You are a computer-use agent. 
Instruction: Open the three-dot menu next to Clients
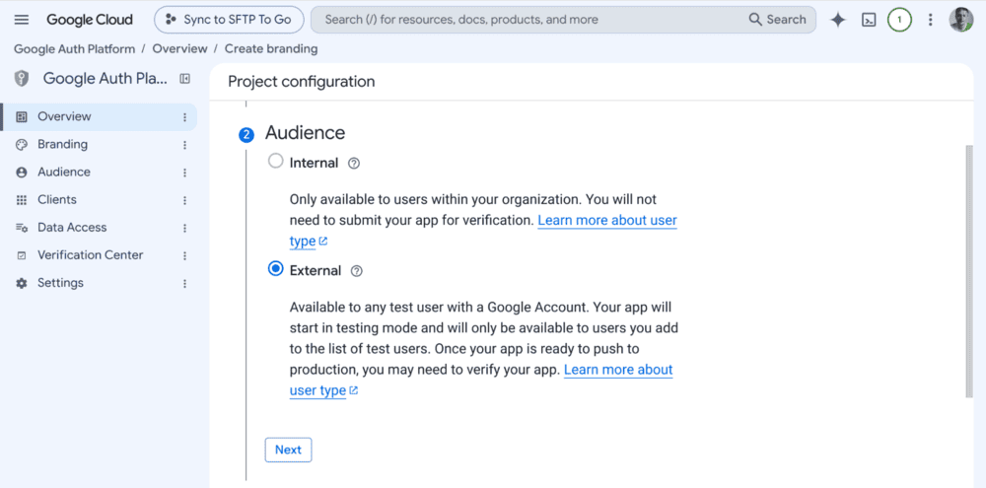coord(185,200)
